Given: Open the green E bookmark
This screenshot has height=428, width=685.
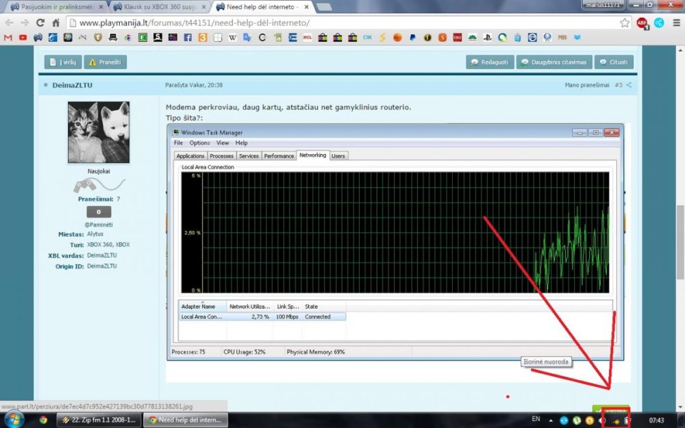Looking at the screenshot, I should [142, 38].
